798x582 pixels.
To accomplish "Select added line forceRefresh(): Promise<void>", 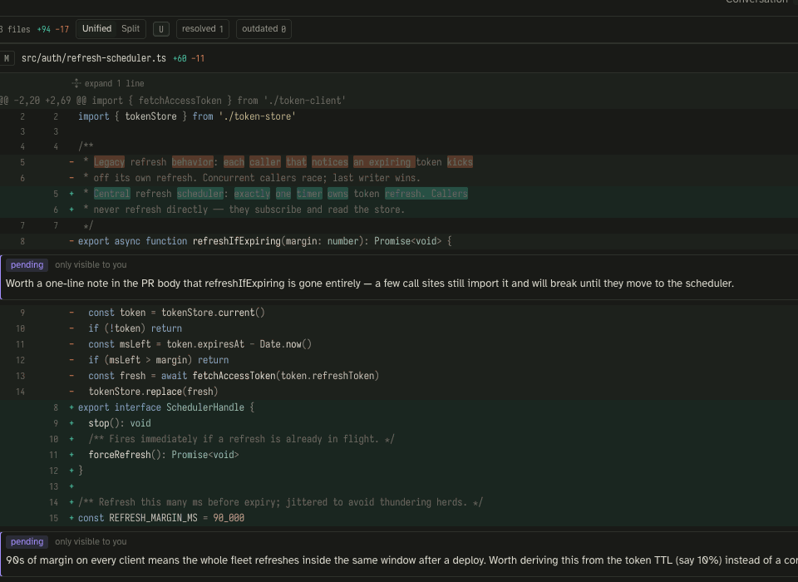I will [399, 454].
